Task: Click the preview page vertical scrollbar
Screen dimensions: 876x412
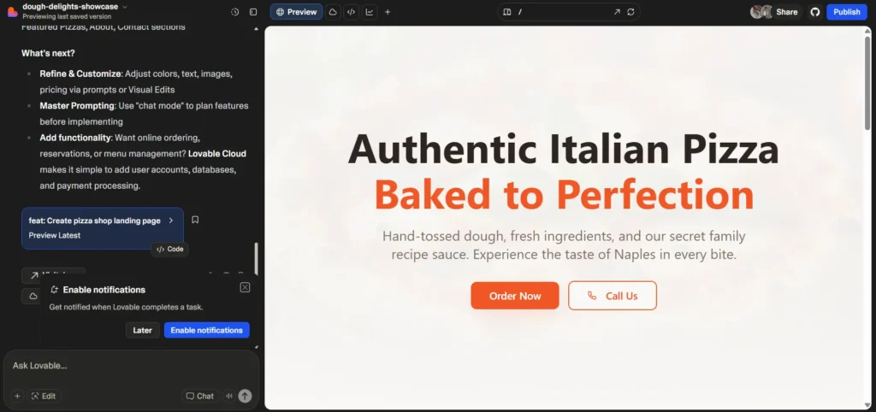Action: tap(867, 82)
